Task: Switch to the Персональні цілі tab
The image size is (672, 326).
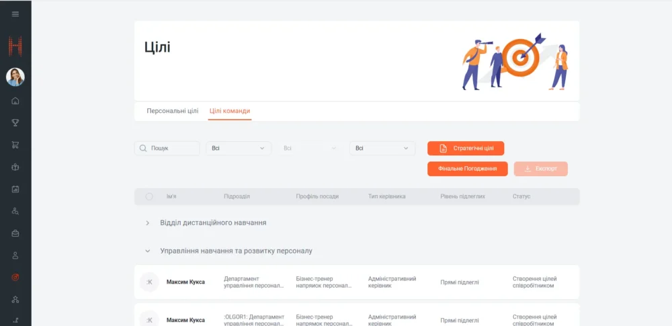Action: (x=173, y=111)
